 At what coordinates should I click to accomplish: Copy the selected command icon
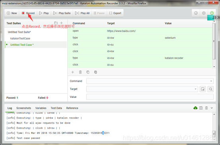[x=88, y=72]
